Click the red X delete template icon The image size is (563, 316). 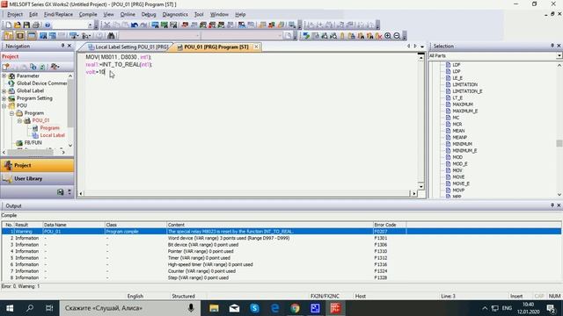point(378,35)
